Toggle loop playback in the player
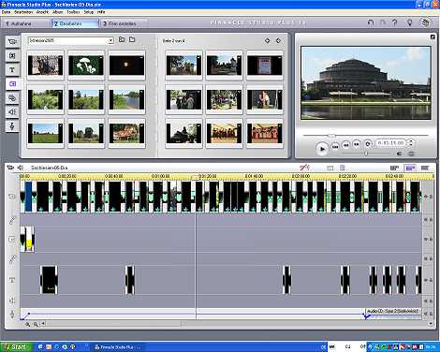This screenshot has width=440, height=352. click(x=368, y=144)
